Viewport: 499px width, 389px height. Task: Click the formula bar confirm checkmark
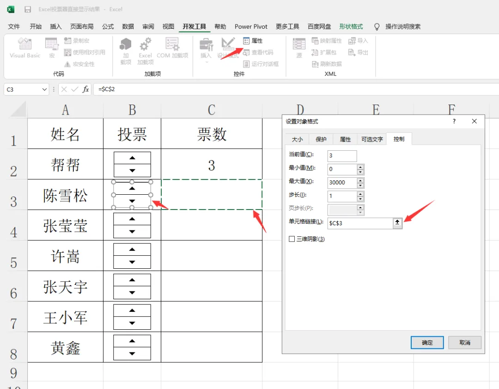(75, 89)
